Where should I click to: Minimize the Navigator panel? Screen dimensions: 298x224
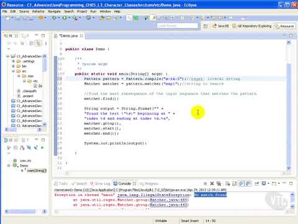pyautogui.click(x=37, y=35)
